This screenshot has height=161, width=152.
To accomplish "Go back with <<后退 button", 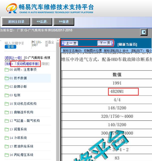I will tap(42, 22).
